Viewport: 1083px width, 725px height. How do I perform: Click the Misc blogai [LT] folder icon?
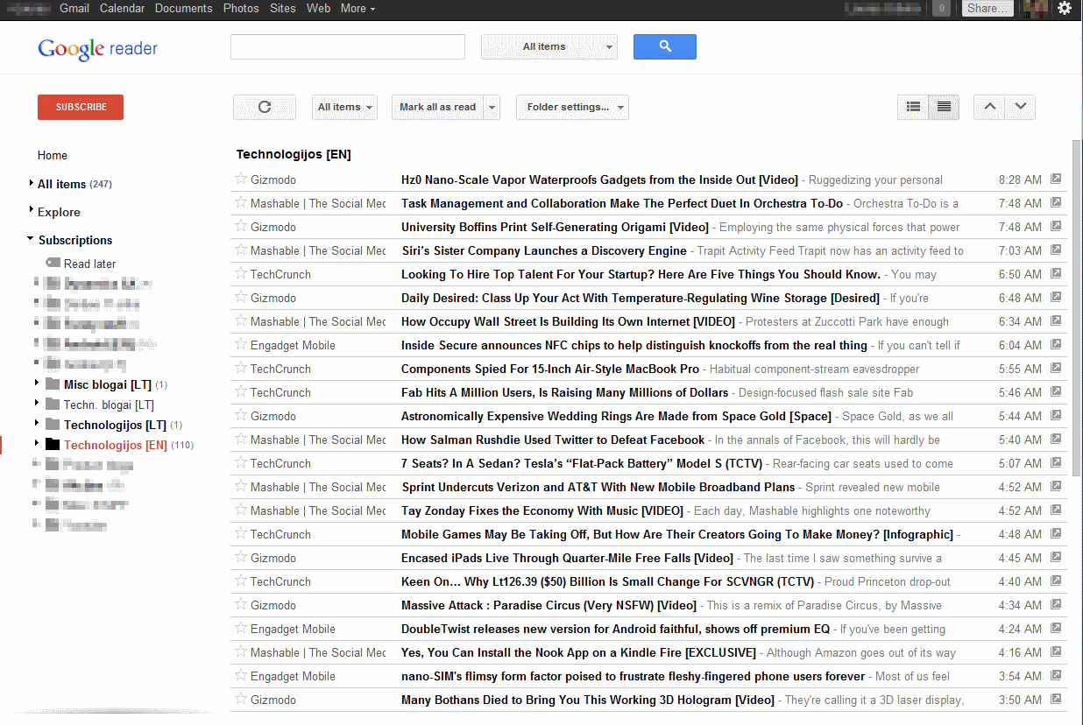click(53, 384)
